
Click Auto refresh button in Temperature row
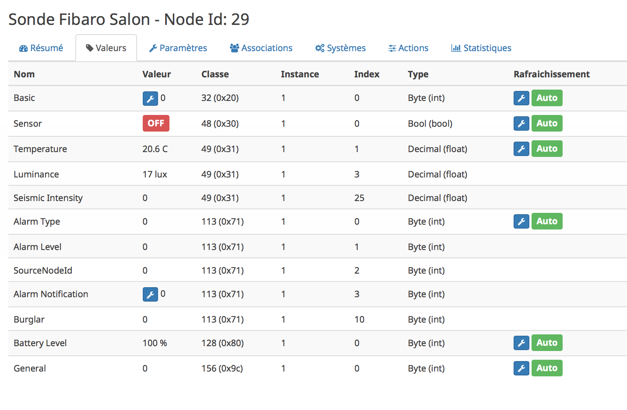[x=547, y=149]
